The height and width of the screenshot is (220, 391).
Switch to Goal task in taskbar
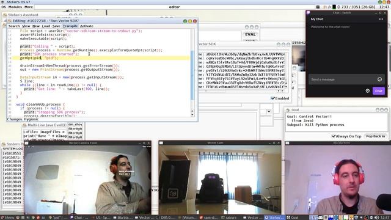[293, 218]
